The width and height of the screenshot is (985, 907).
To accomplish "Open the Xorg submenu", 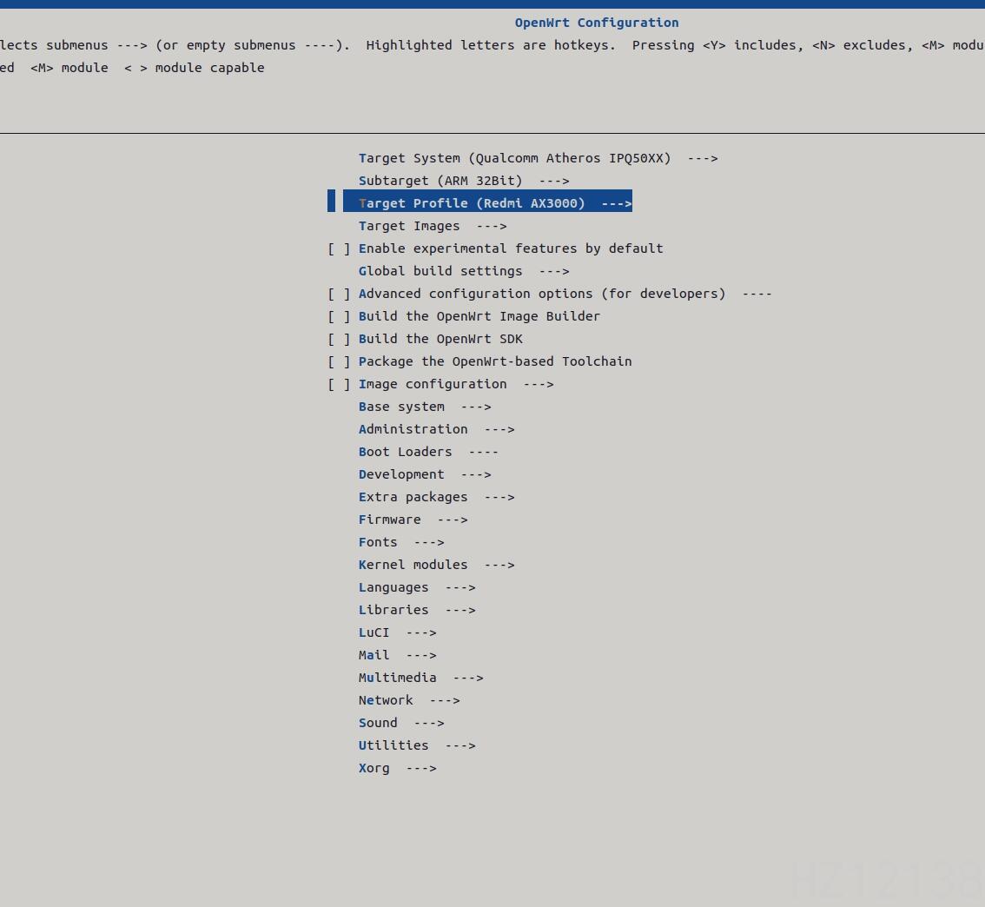I will tap(397, 769).
